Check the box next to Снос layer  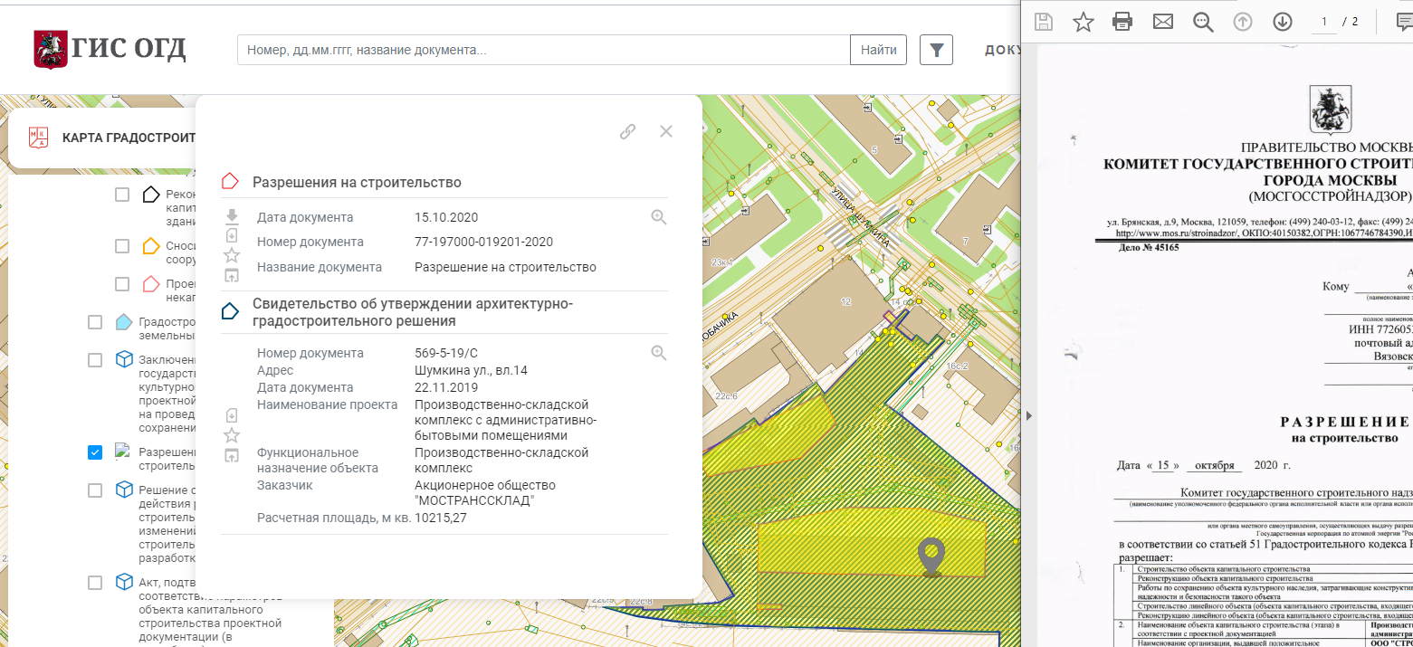122,246
